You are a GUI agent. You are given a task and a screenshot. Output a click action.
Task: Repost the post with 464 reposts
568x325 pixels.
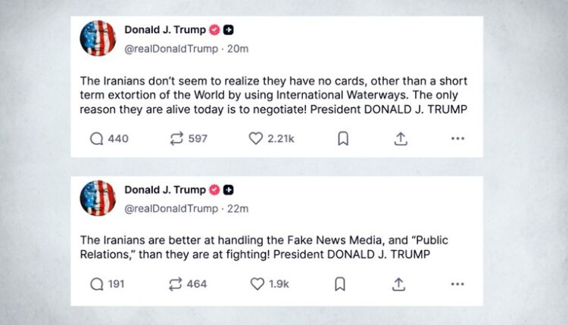[176, 284]
